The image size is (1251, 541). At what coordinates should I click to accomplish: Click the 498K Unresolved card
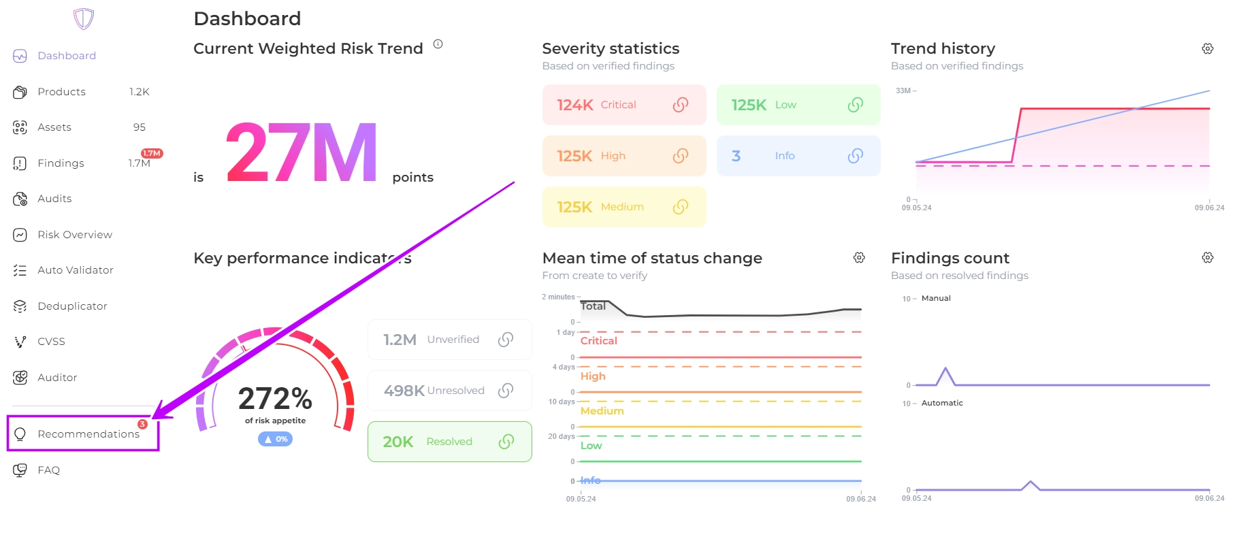[x=449, y=391]
